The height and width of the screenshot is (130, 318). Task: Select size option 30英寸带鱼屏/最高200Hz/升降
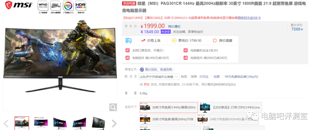168,119
